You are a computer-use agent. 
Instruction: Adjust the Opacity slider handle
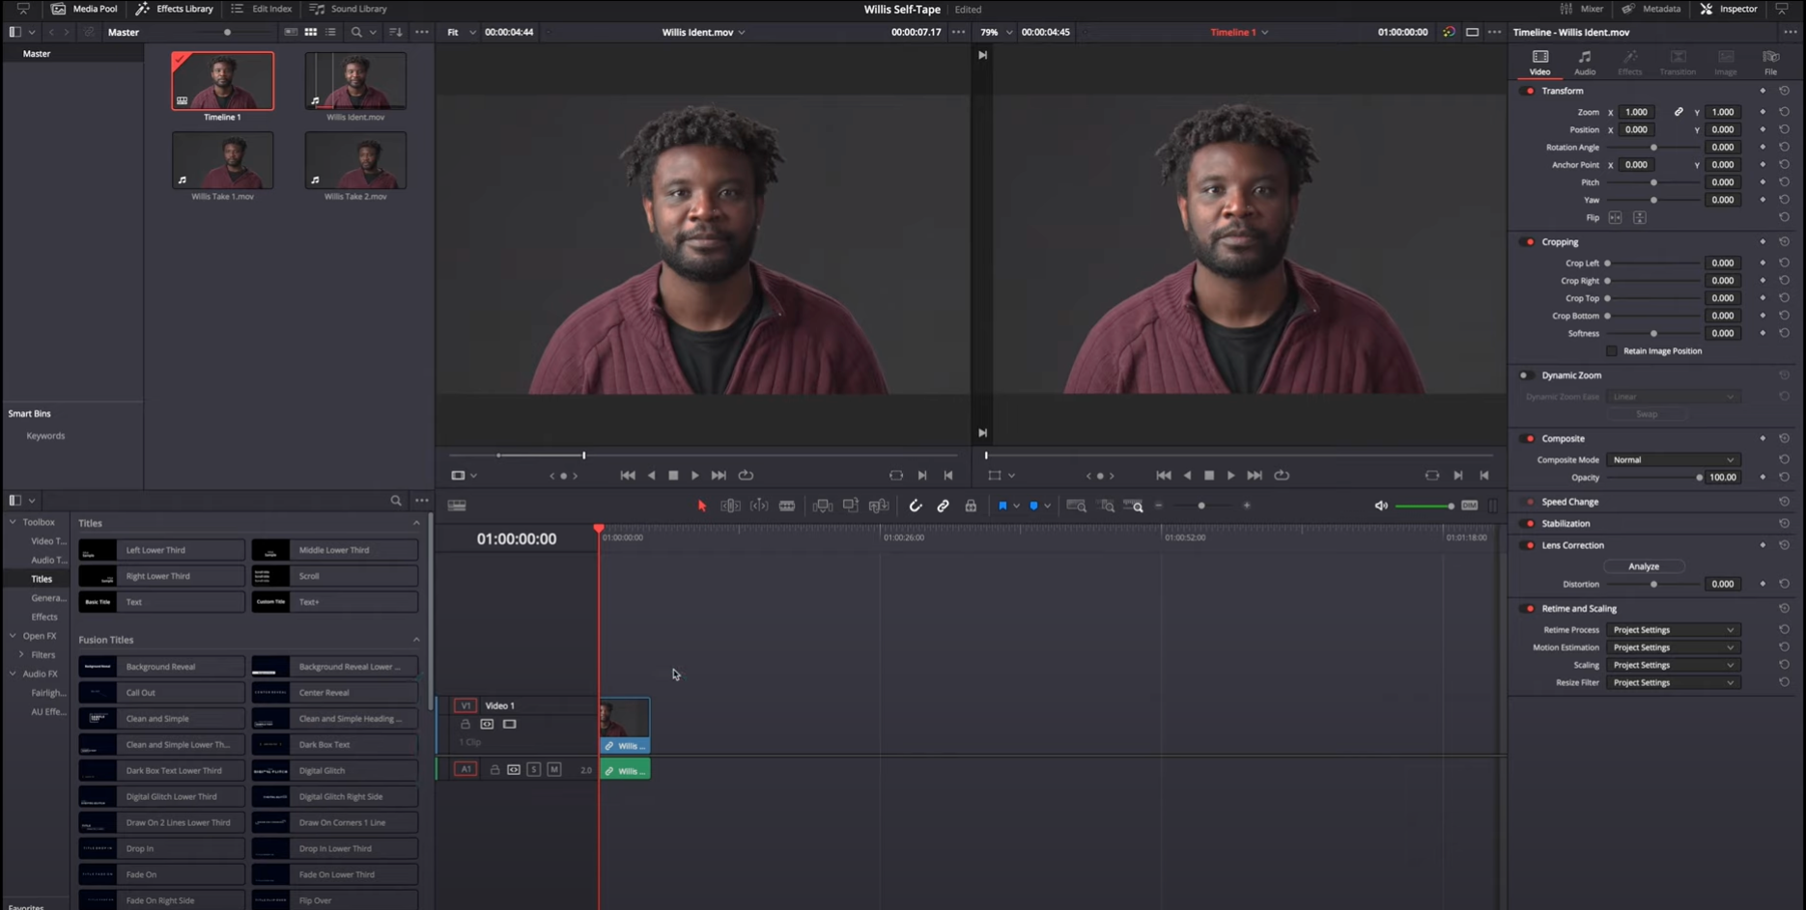tap(1699, 478)
